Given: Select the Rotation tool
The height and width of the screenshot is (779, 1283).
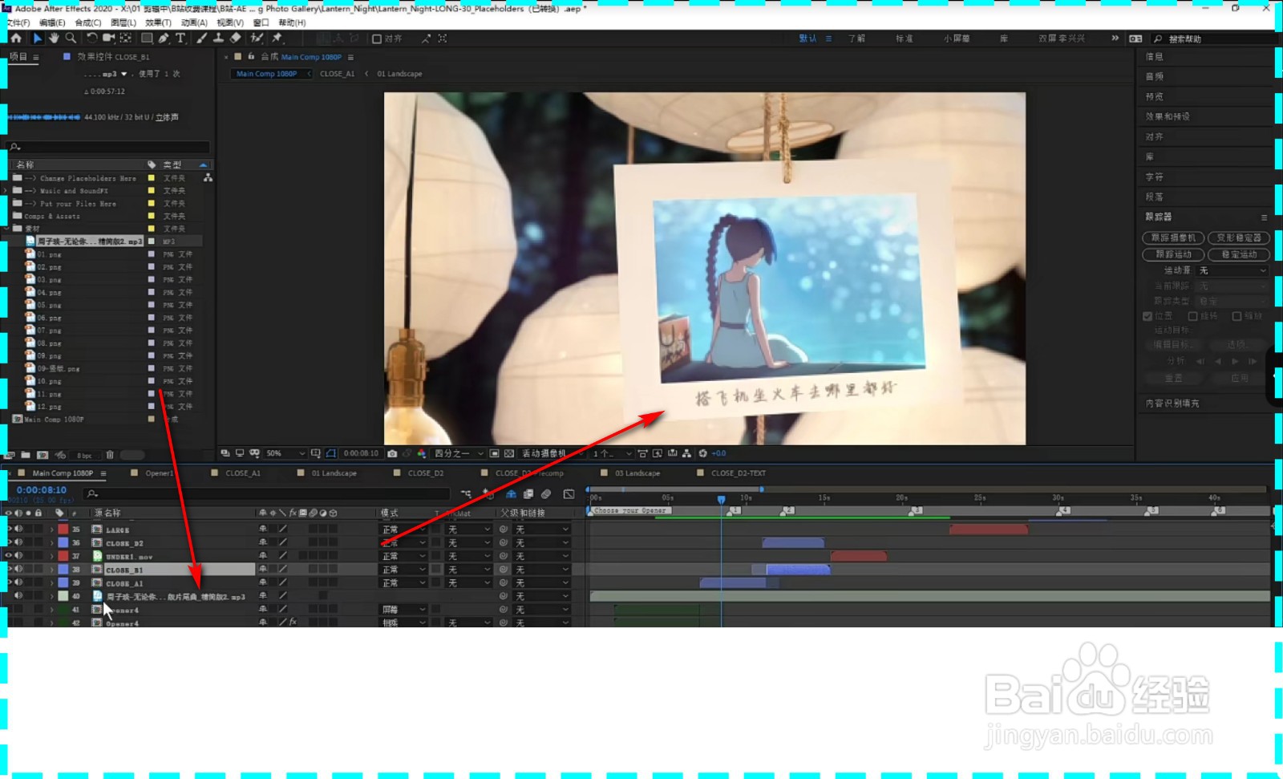Looking at the screenshot, I should pyautogui.click(x=91, y=38).
